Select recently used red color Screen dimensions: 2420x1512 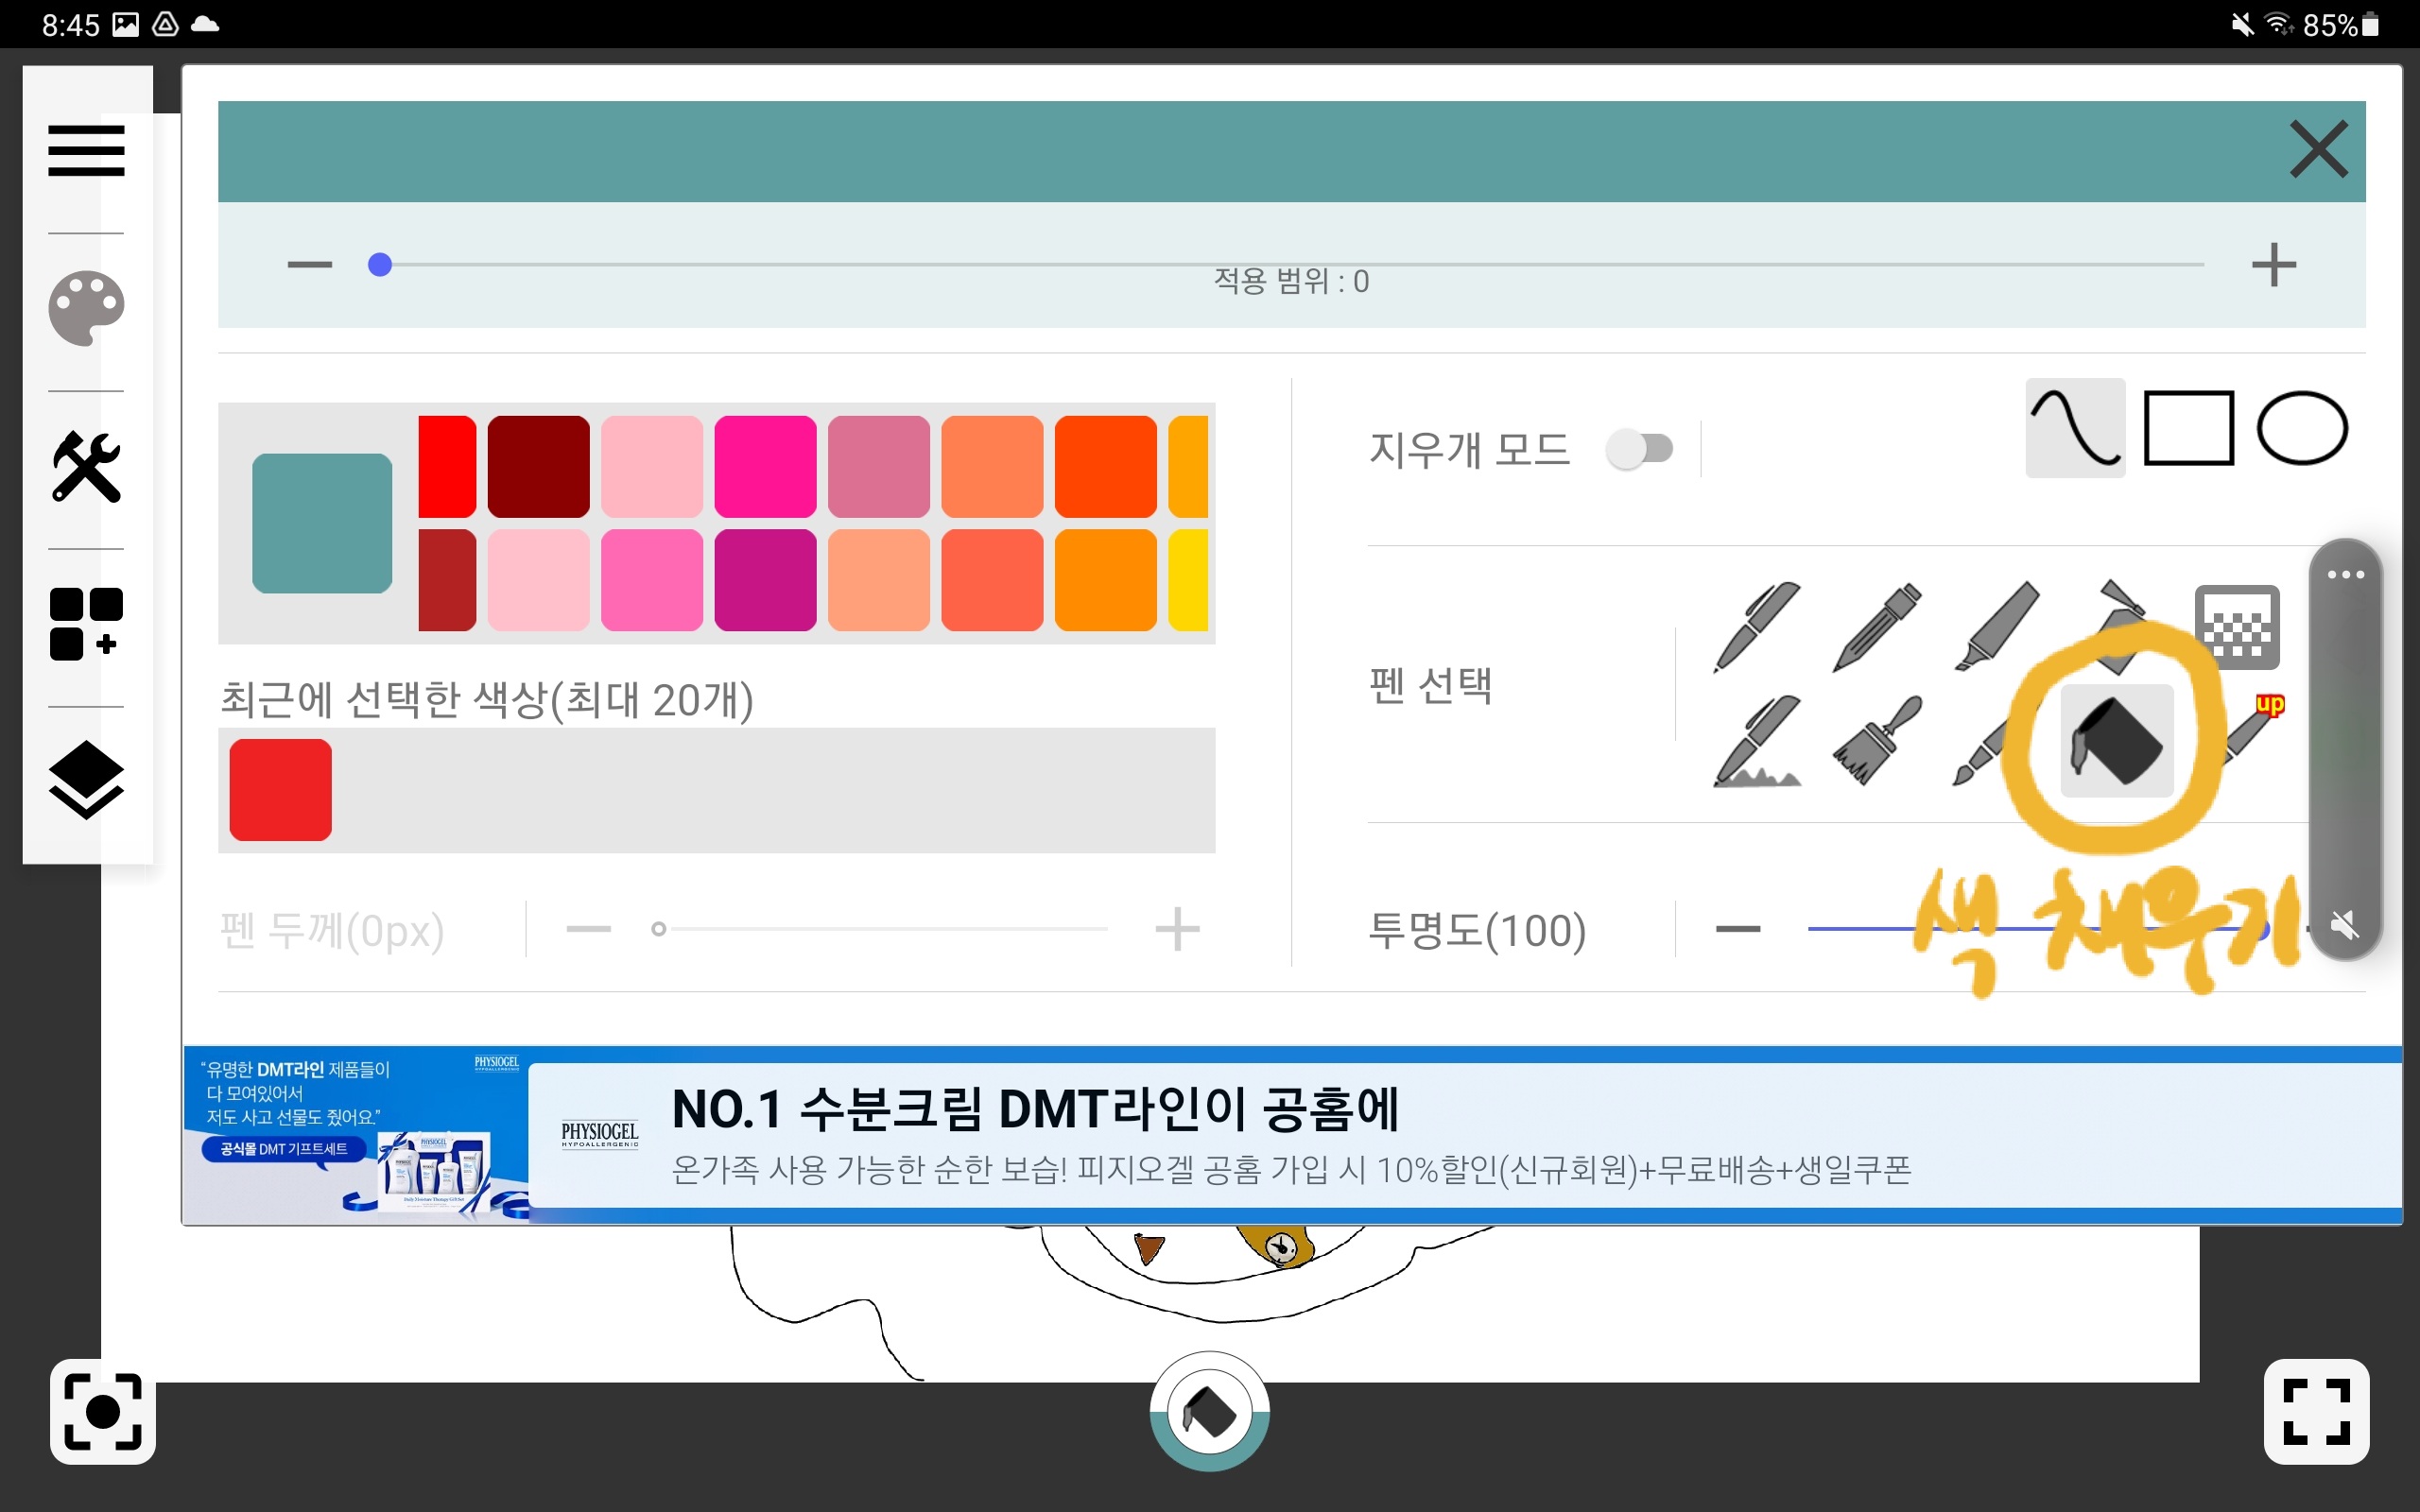[280, 790]
